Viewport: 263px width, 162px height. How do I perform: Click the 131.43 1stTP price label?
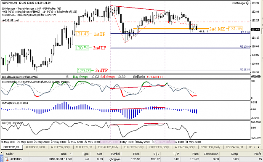(x=82, y=34)
